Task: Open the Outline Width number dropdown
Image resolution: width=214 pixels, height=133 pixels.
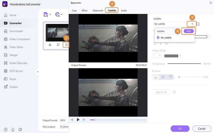Action: tap(157, 56)
